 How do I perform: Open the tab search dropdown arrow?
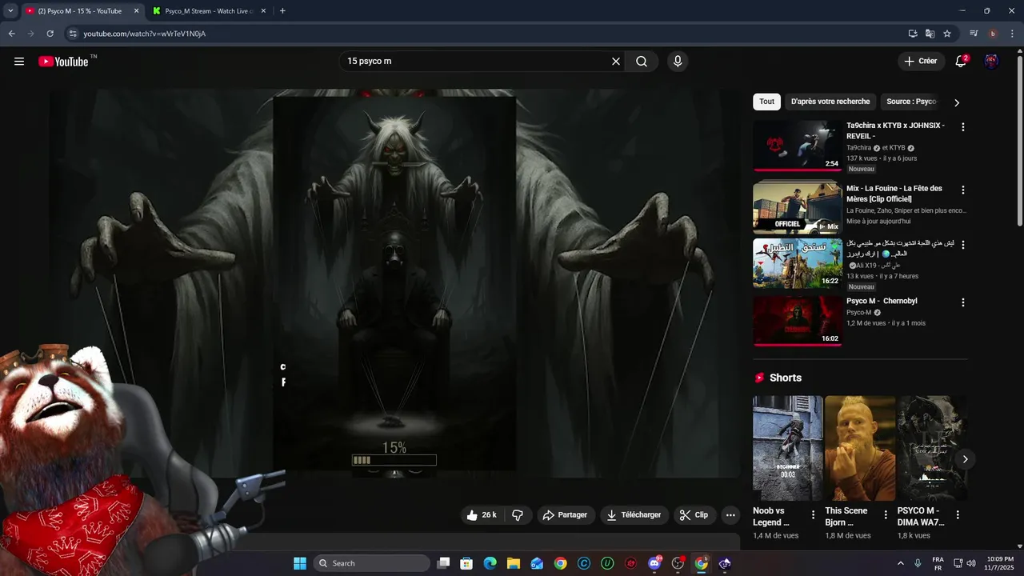tap(10, 11)
